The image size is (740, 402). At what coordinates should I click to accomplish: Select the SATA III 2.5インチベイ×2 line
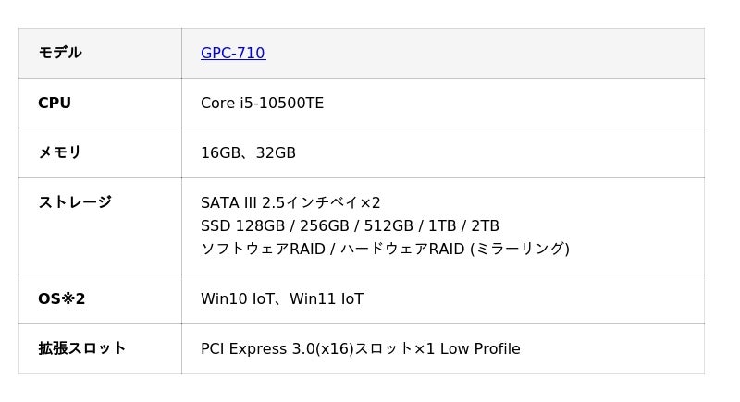coord(290,203)
